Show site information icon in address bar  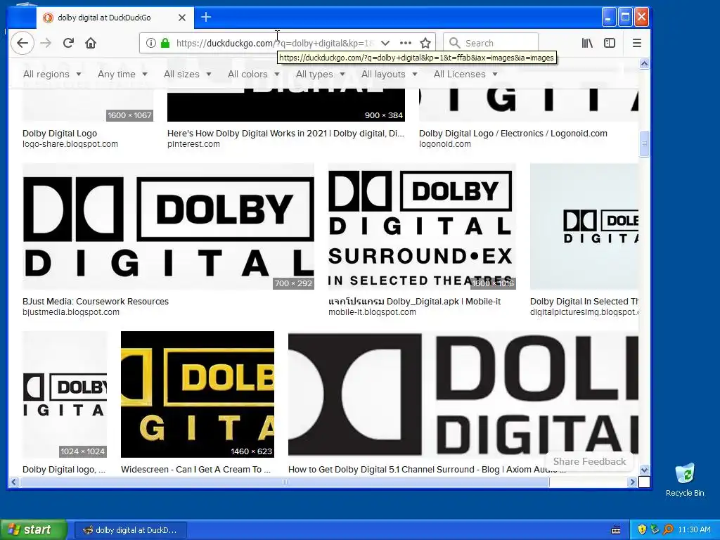[x=150, y=43]
